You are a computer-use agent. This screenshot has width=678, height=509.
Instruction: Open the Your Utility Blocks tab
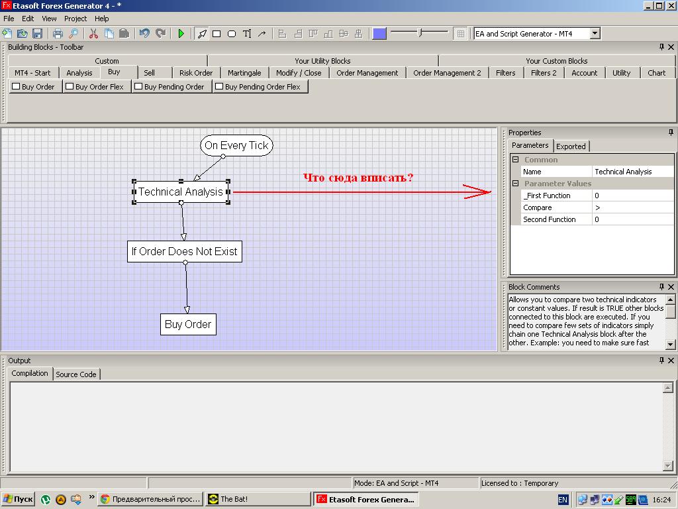click(x=322, y=60)
